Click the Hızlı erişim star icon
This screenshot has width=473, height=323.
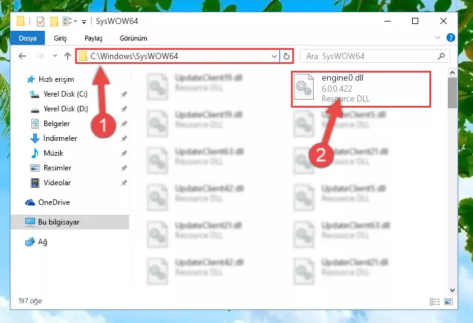[31, 79]
